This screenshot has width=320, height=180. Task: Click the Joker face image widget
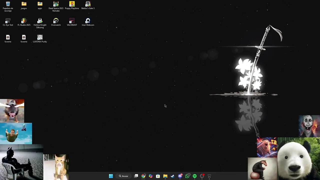(309, 126)
